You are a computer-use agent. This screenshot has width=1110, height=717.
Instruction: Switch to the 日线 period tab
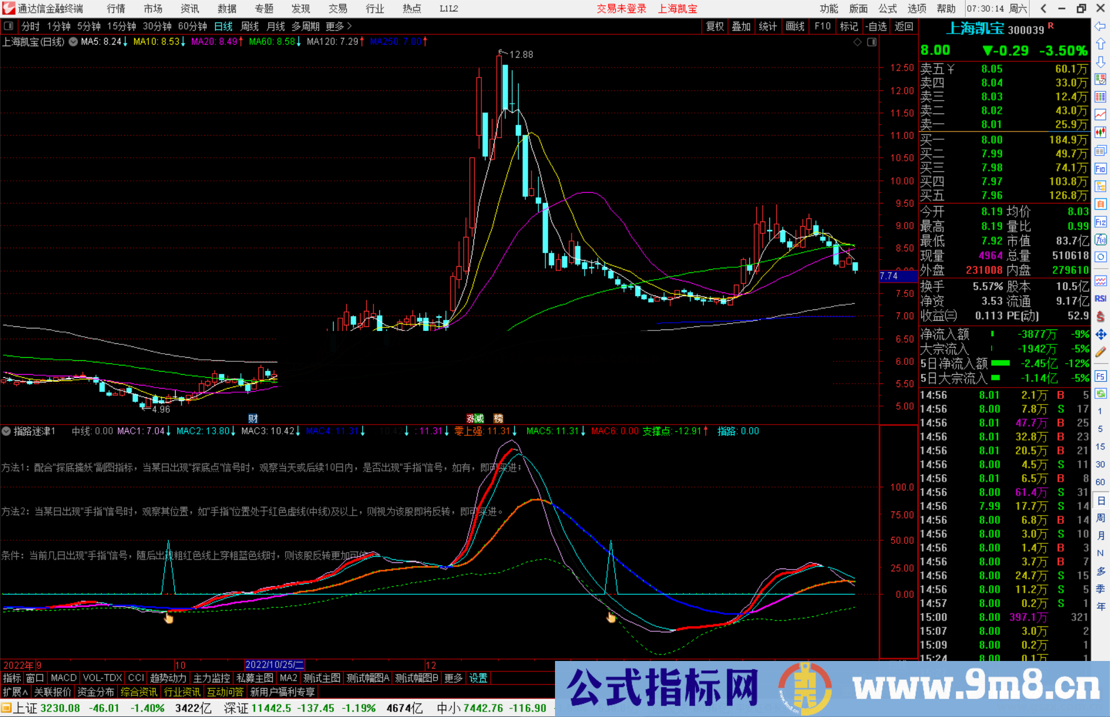[223, 26]
